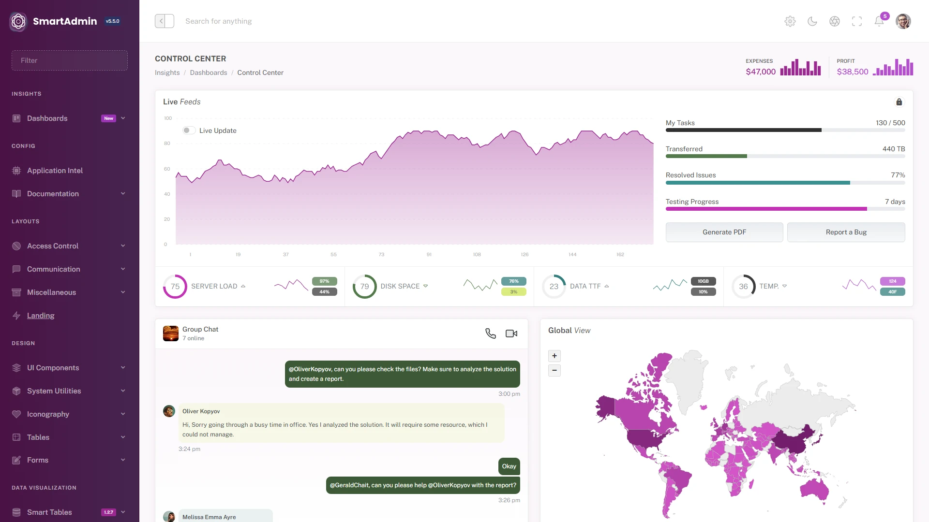Click the Resolved Issues progress bar
929x522 pixels.
tap(785, 183)
